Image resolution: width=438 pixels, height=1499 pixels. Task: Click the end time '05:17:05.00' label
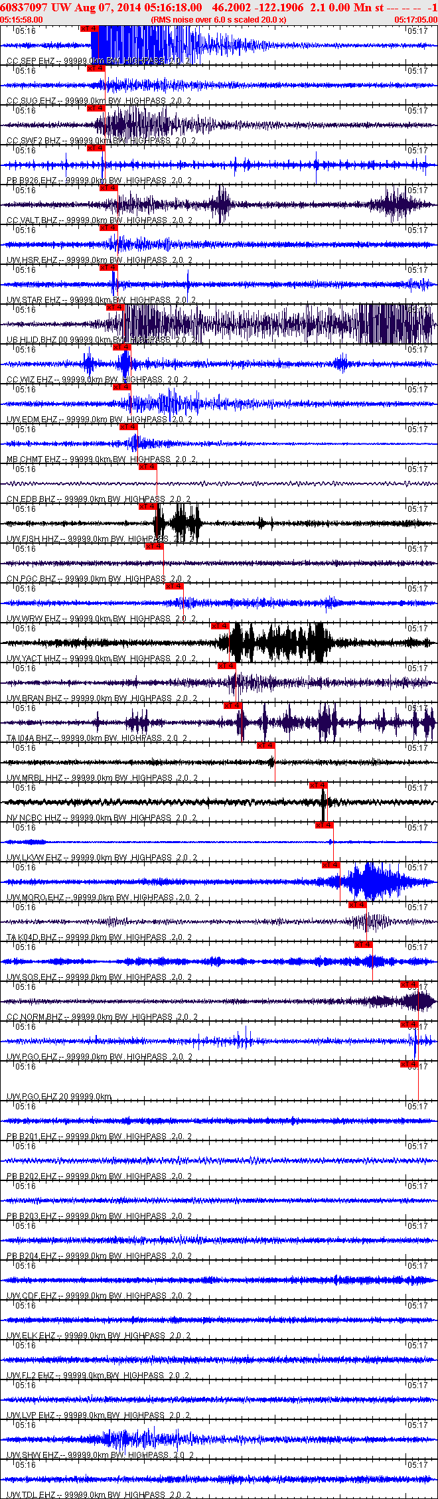point(416,20)
